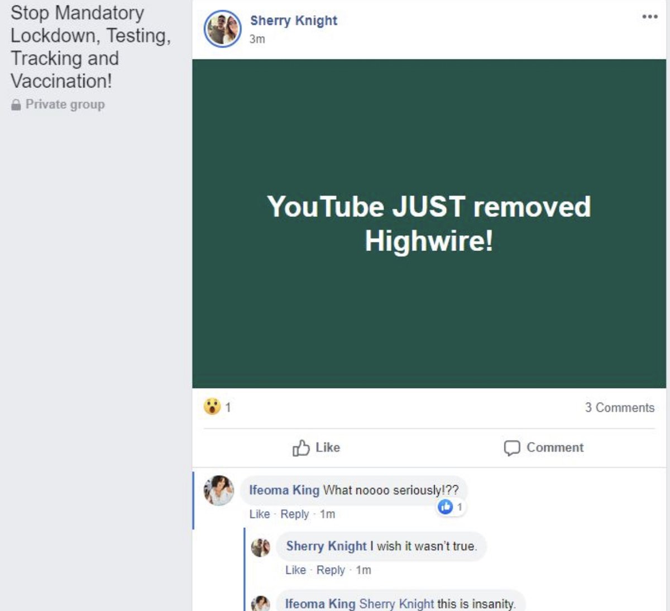Like Sherry Knight's post
This screenshot has height=611, width=670.
(x=316, y=447)
